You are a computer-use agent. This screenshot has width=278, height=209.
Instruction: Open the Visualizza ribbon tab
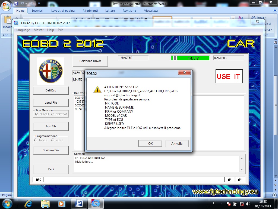[x=151, y=11]
